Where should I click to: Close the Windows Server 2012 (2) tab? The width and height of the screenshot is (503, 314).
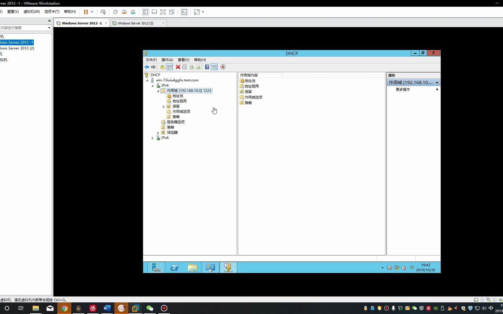click(x=163, y=23)
